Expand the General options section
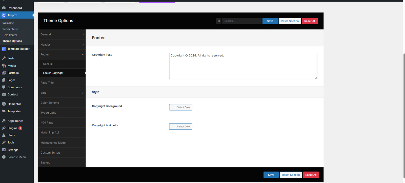This screenshot has height=183, width=405. point(62,34)
